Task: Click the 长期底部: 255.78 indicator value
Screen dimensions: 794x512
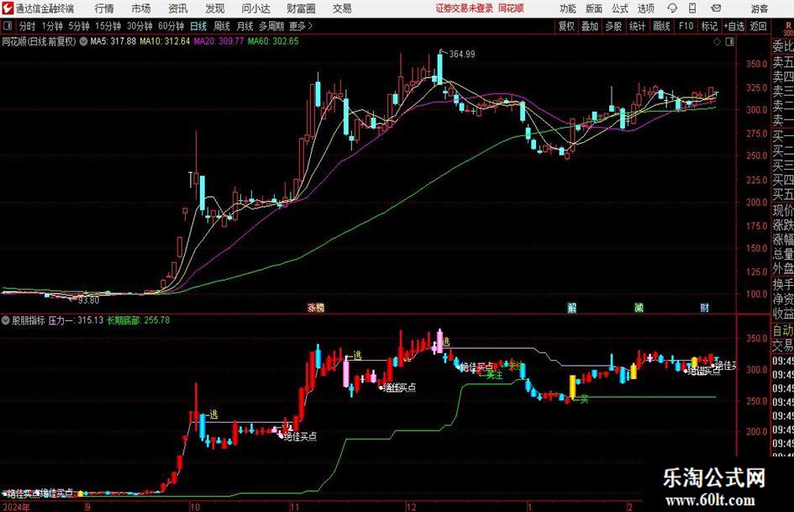Action: point(139,320)
